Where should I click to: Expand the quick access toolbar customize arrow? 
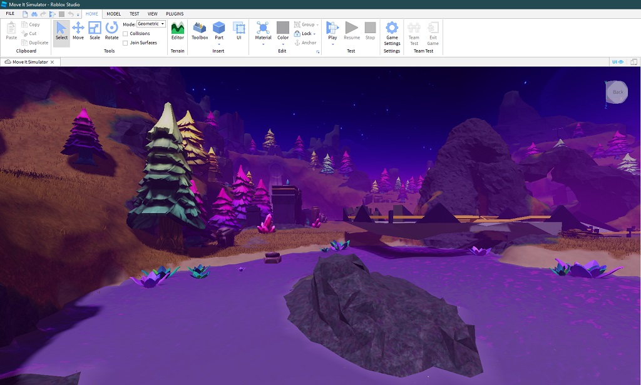click(x=78, y=15)
